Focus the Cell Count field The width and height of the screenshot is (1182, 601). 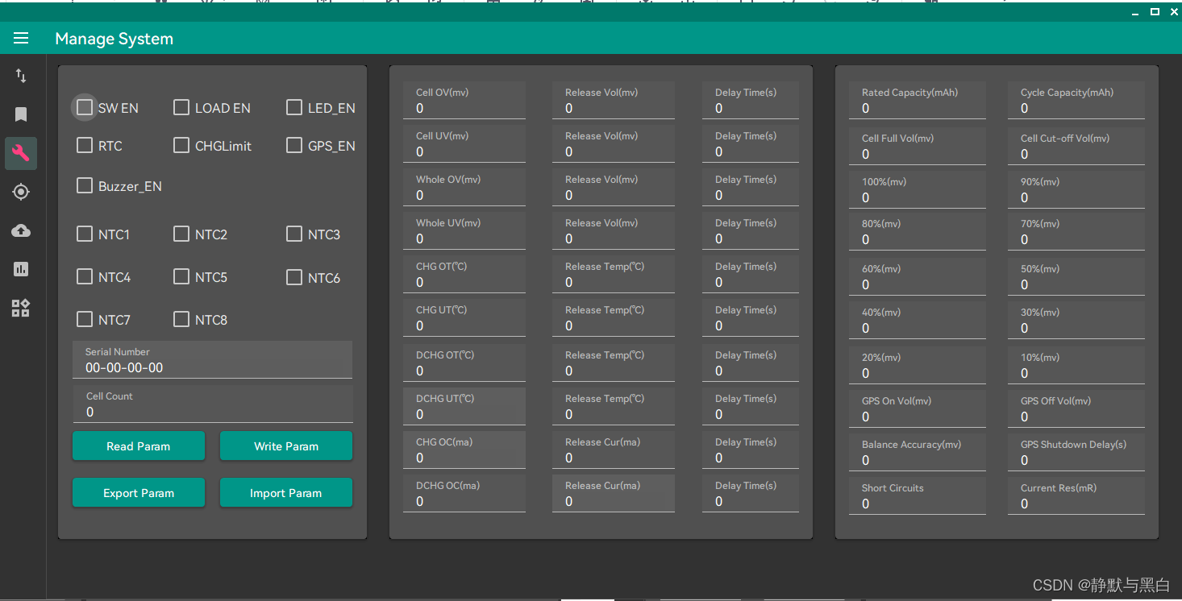coord(212,404)
